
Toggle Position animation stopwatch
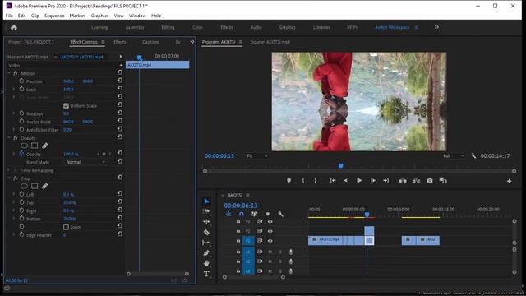tap(22, 81)
